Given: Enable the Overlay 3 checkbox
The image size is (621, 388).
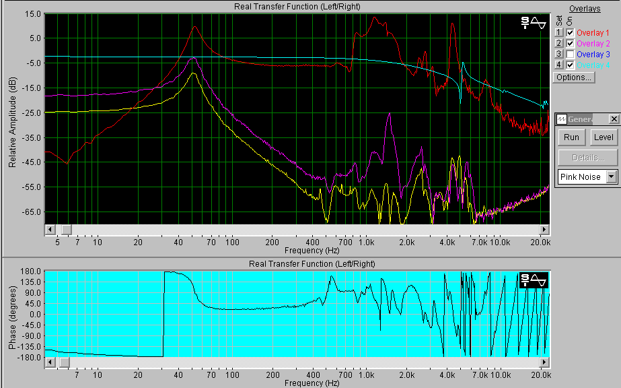Looking at the screenshot, I should [x=570, y=55].
